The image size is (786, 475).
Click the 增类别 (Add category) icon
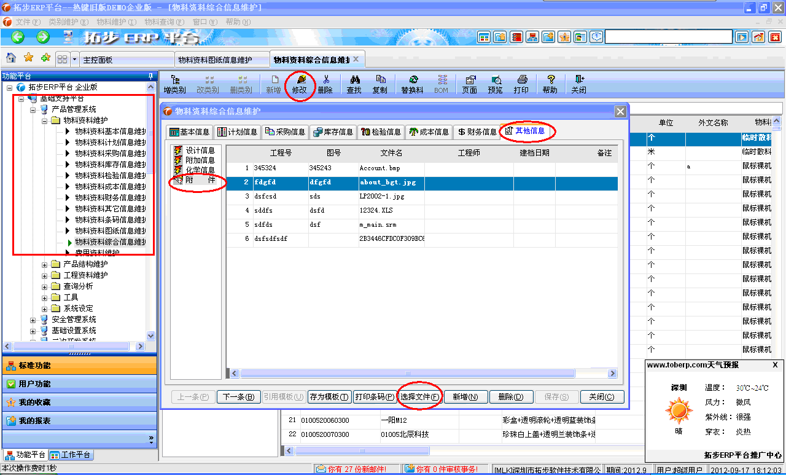pos(174,84)
